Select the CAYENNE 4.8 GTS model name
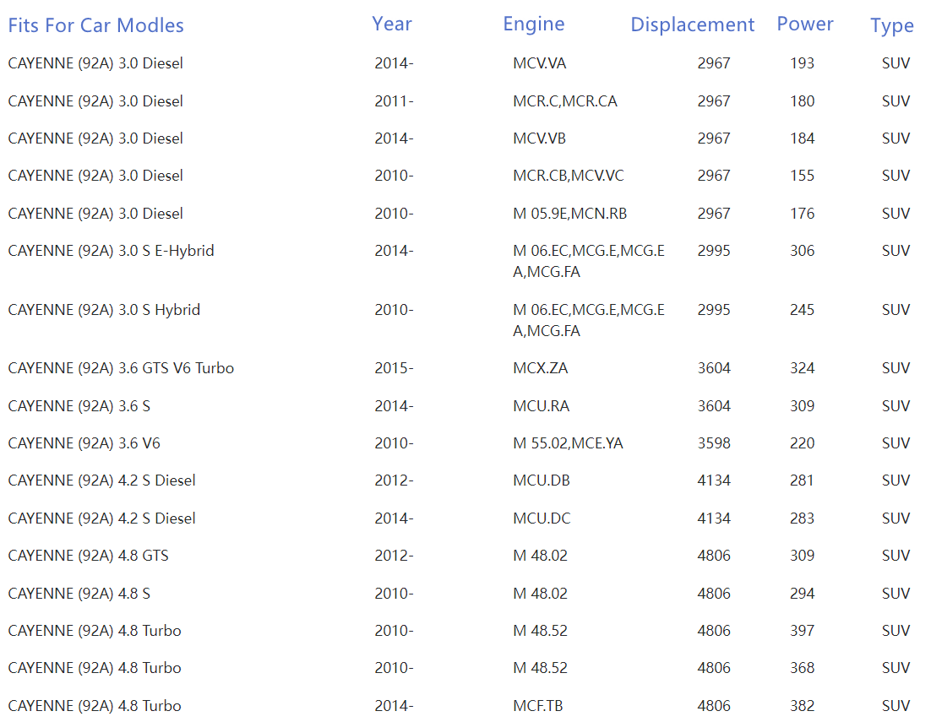Viewport: 931px width, 722px height. (88, 556)
